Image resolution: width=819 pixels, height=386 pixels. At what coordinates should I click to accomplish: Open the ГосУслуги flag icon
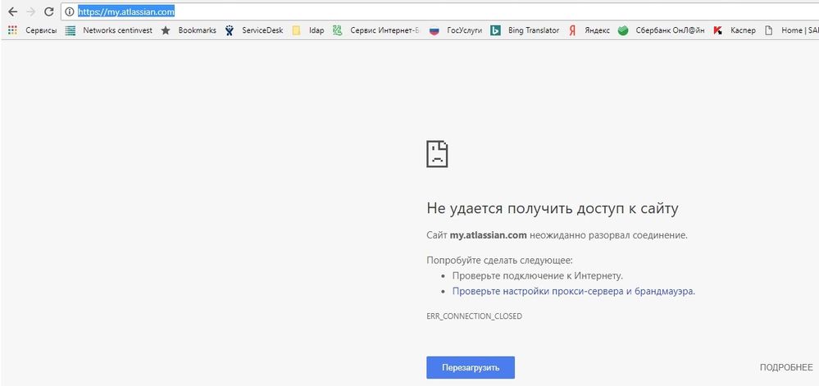[434, 30]
